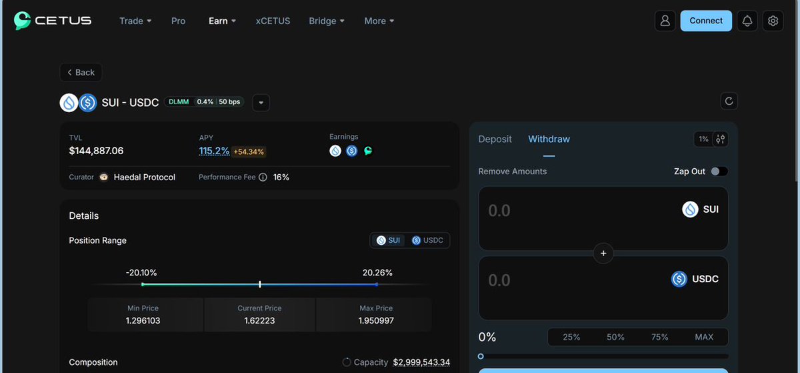Select the 25% withdraw preset
This screenshot has width=800, height=373.
pos(571,337)
